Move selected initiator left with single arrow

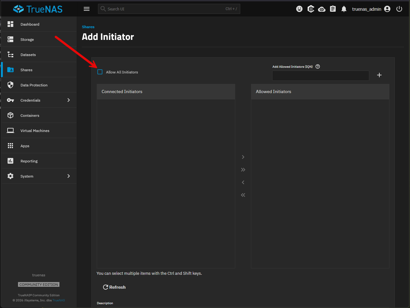243,182
